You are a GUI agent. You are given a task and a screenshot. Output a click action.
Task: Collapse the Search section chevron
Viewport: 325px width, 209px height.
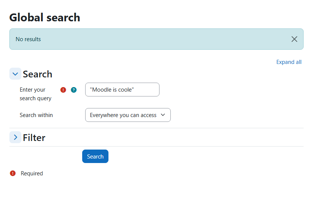click(15, 74)
